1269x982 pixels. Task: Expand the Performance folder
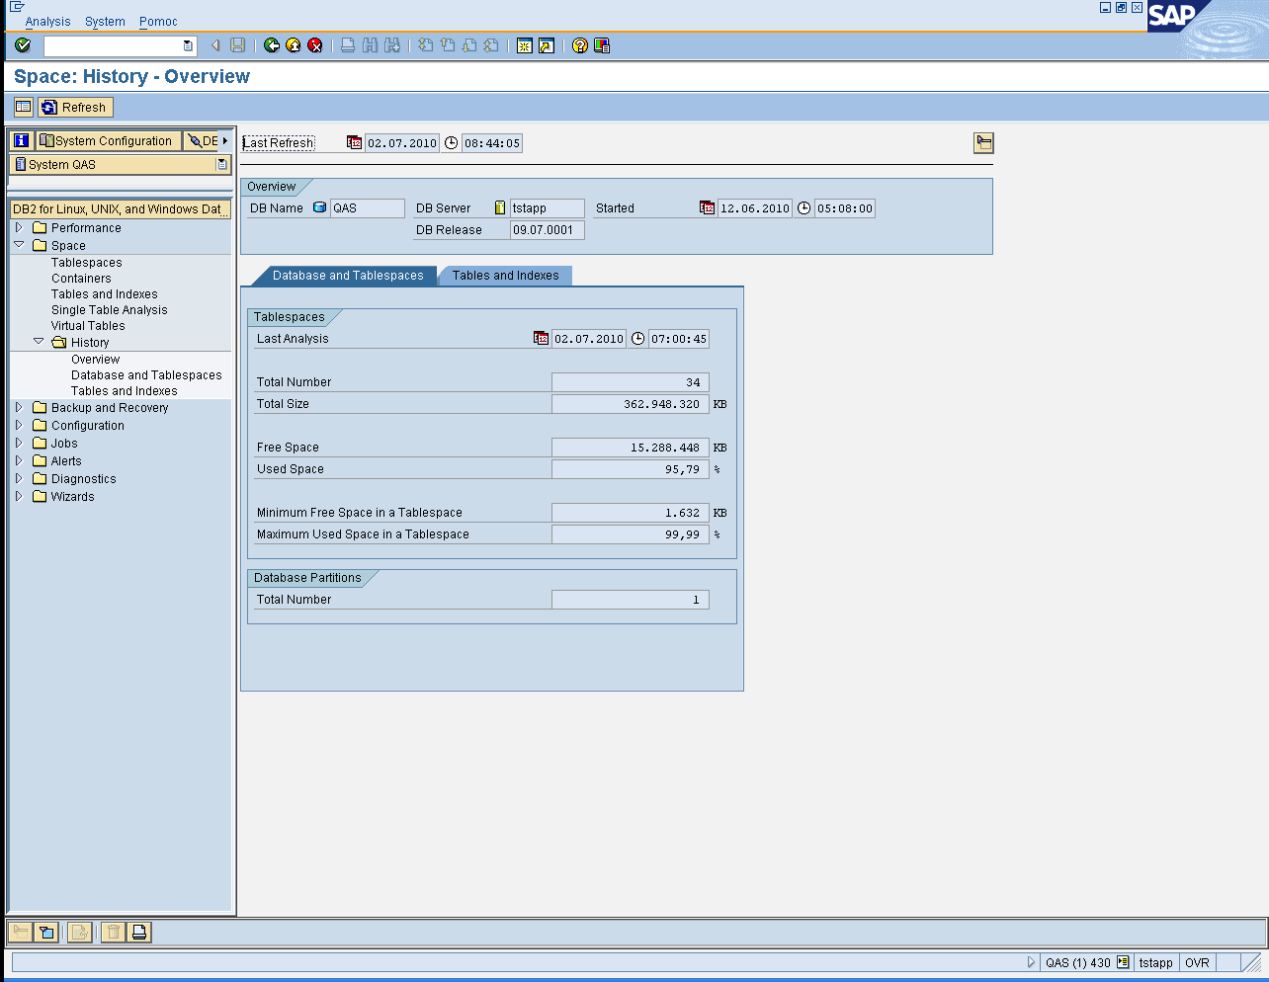[x=19, y=227]
